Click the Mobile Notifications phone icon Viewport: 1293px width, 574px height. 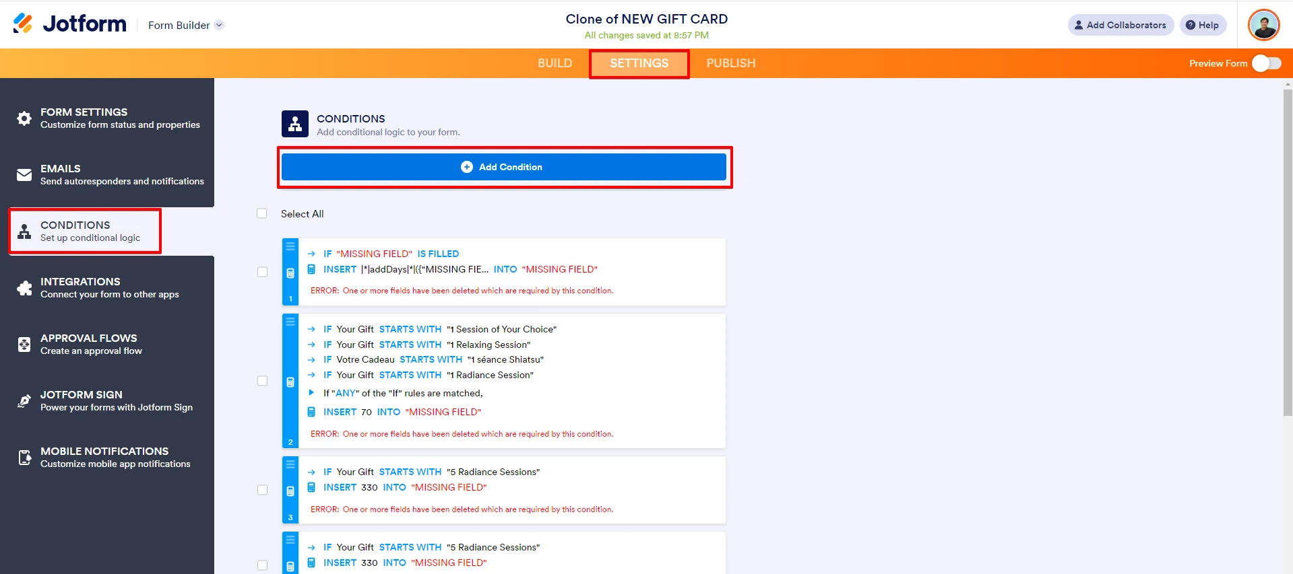point(24,458)
